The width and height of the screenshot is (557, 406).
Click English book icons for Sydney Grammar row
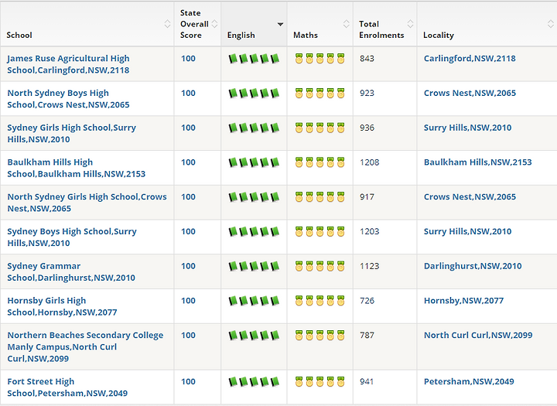click(254, 266)
